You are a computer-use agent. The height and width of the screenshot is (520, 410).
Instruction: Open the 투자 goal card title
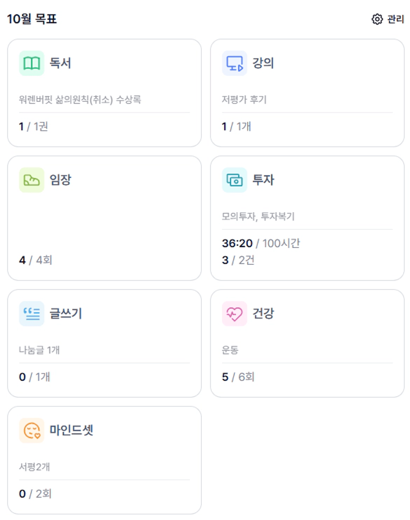[263, 180]
